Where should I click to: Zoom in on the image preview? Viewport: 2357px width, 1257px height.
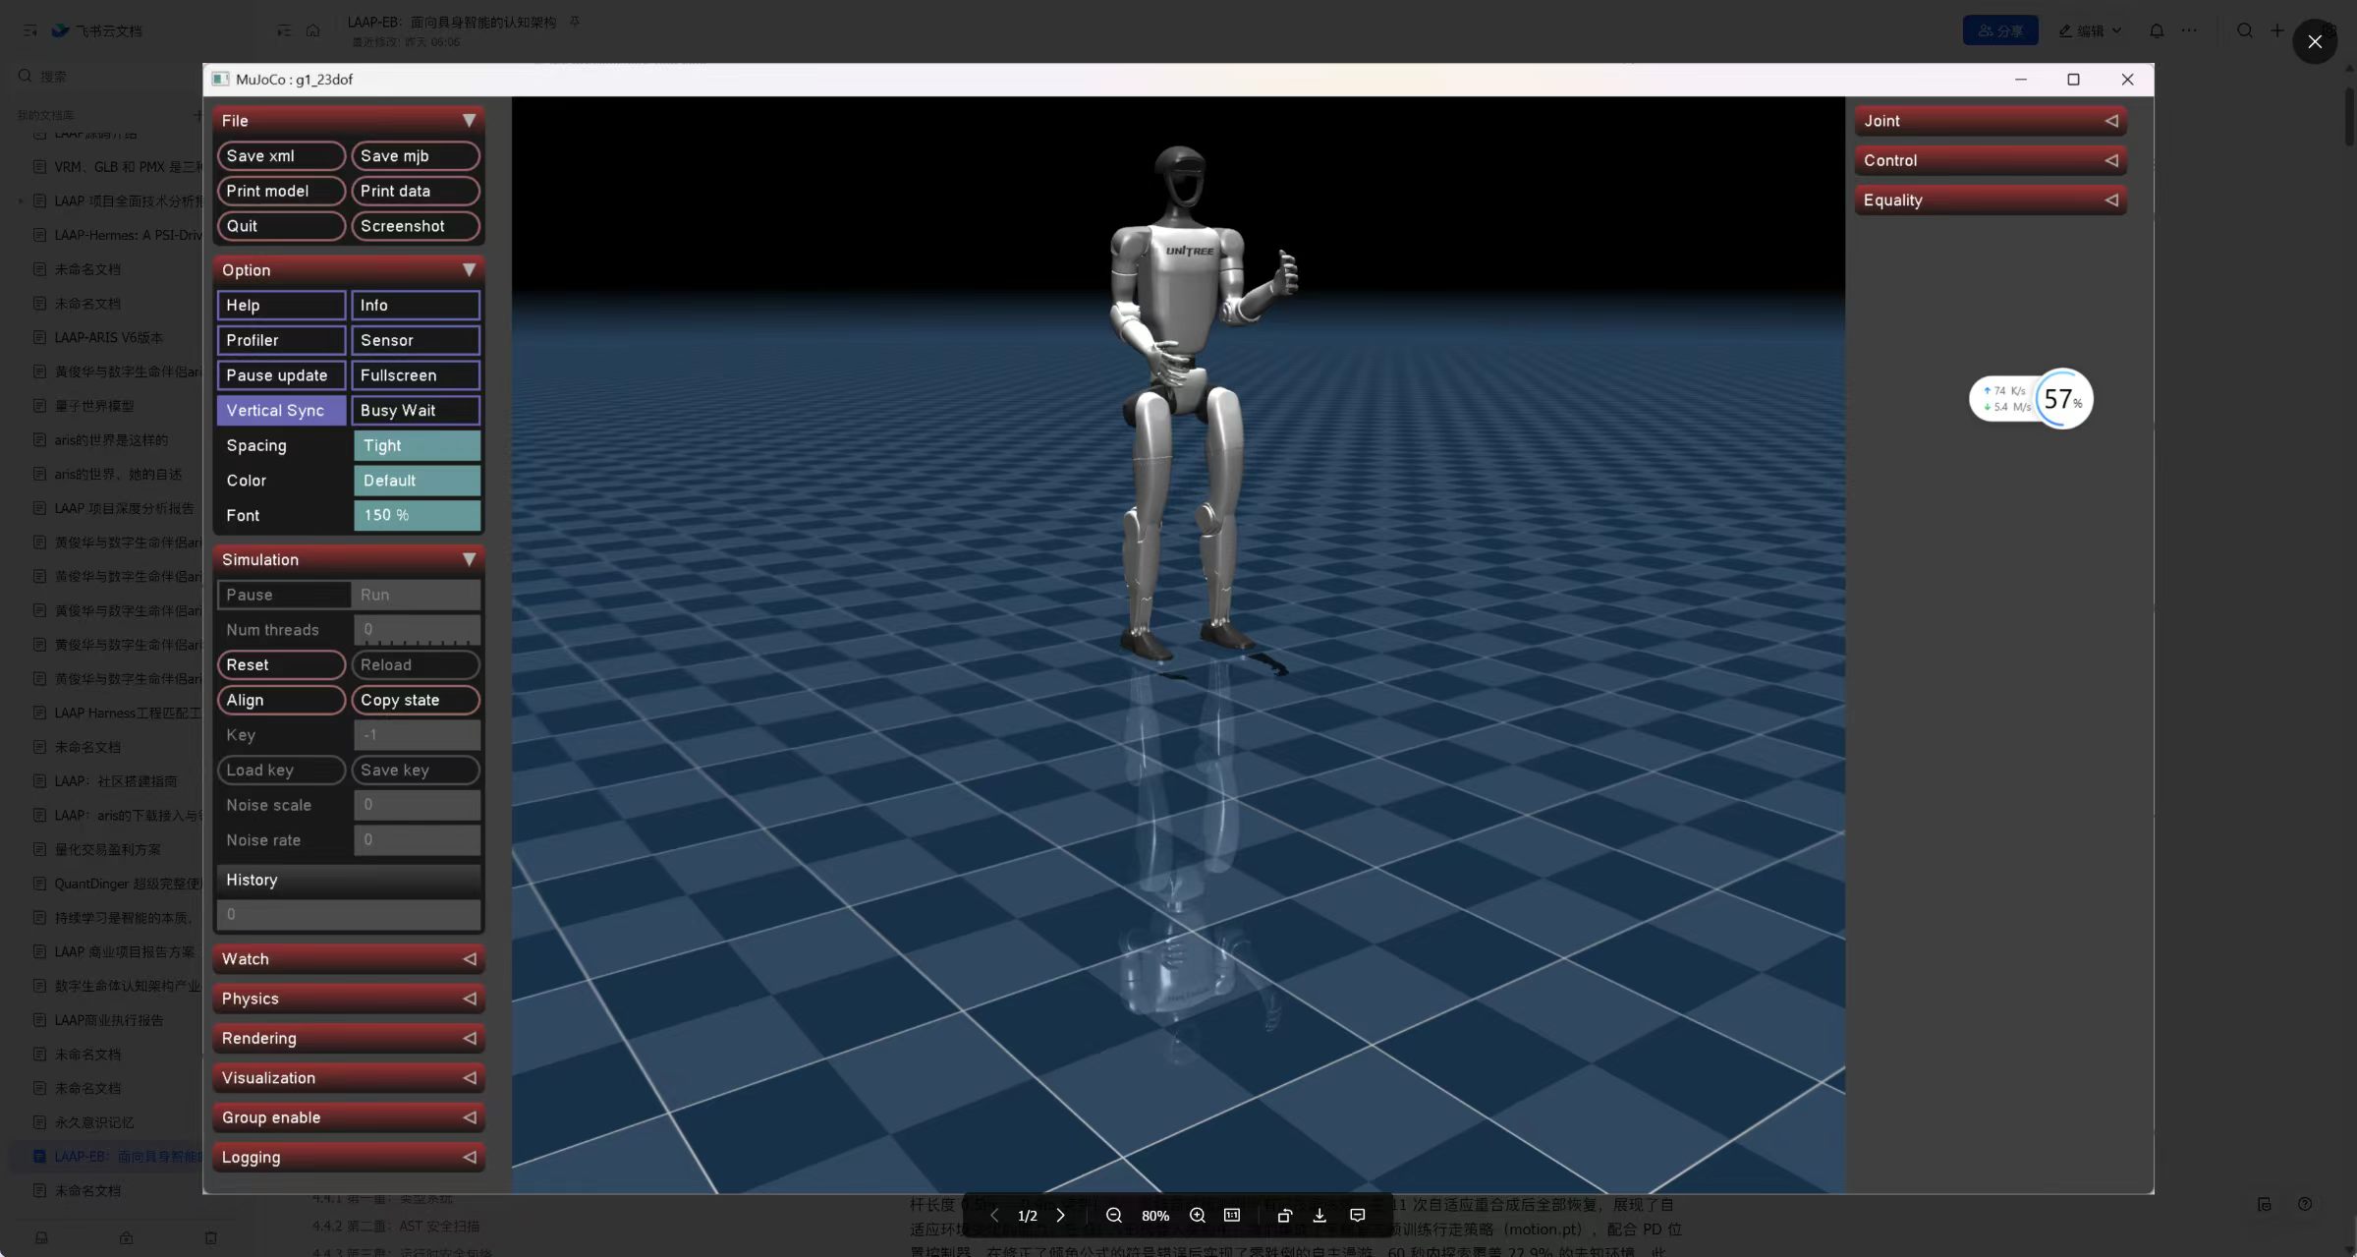[x=1197, y=1215]
